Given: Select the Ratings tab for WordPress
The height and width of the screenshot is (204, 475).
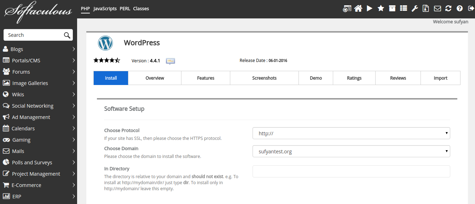Looking at the screenshot, I should tap(354, 78).
